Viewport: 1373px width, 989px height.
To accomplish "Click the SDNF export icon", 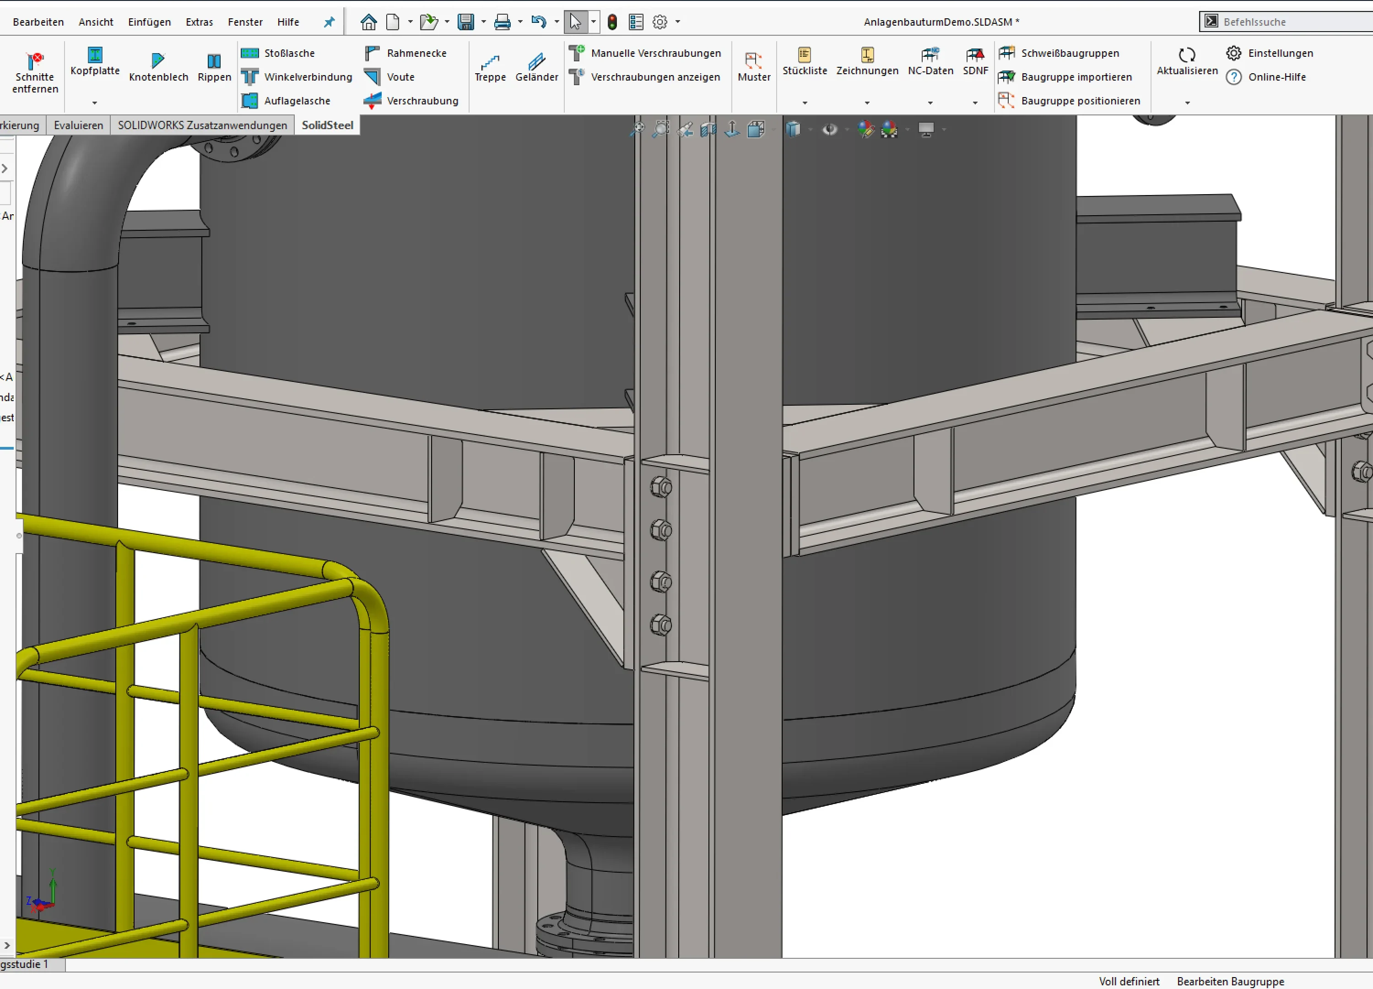I will [975, 55].
